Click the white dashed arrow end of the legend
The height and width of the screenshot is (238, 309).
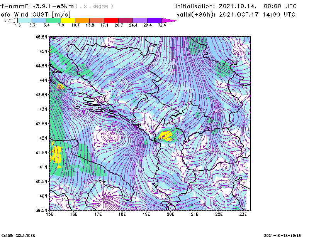(x=11, y=20)
